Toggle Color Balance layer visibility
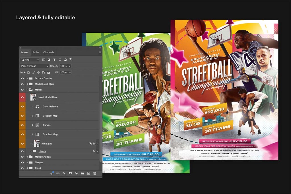Viewport: 291px width, 194px height. [22, 107]
